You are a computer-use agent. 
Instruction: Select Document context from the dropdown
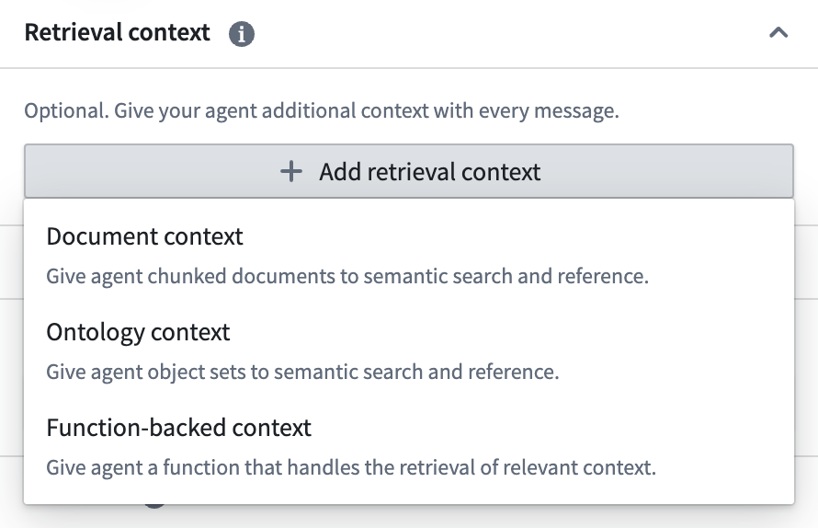click(144, 236)
